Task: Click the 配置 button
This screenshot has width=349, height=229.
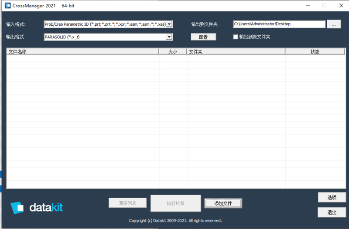Action: click(203, 37)
